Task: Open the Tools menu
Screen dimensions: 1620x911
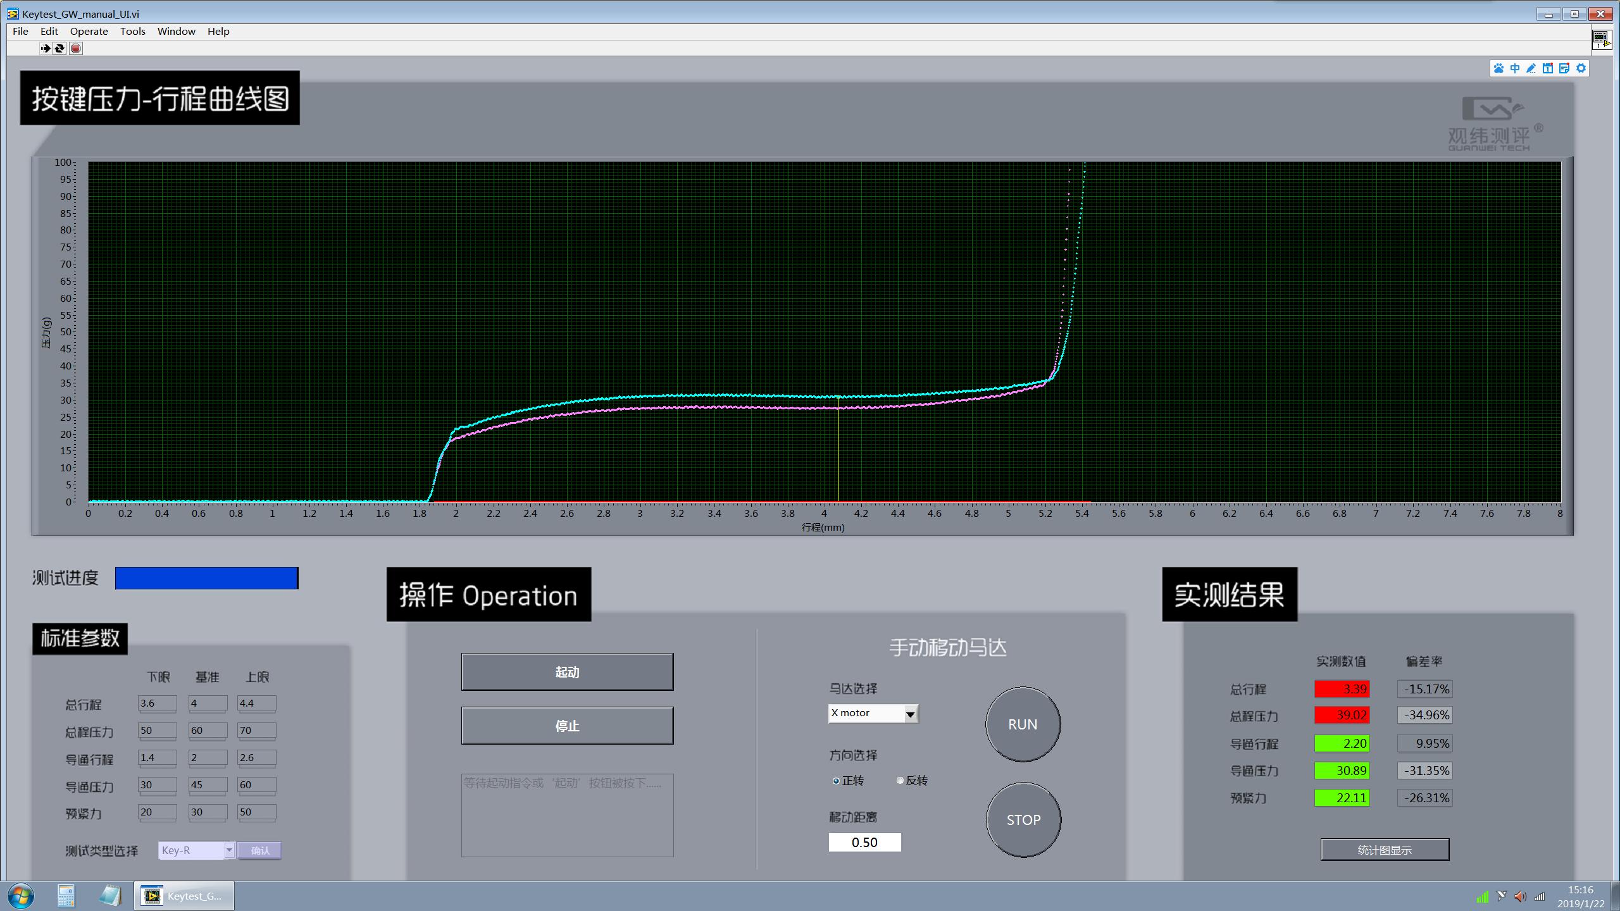Action: [133, 31]
